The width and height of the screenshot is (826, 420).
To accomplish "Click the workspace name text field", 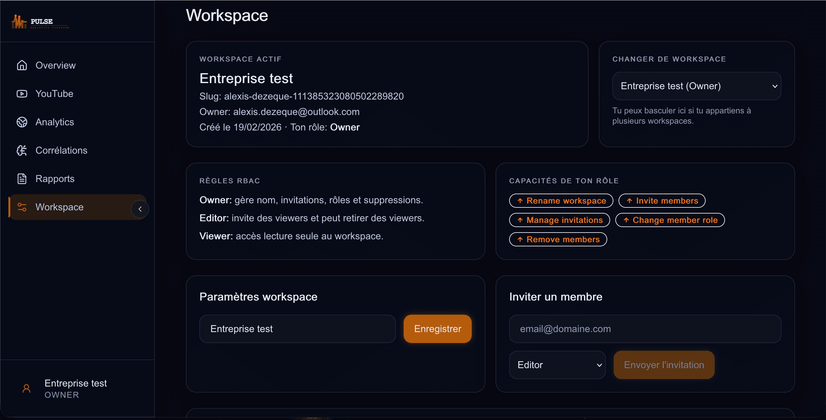I will pos(297,329).
